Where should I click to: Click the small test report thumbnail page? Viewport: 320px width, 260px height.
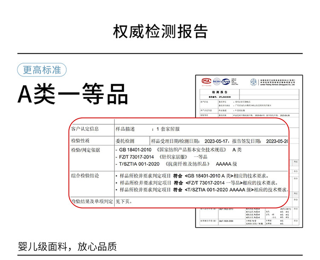[249, 151]
